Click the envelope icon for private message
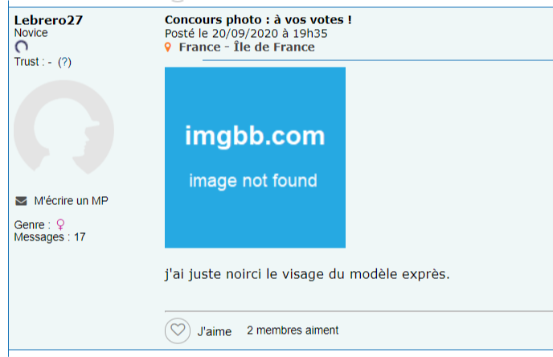 [x=21, y=201]
